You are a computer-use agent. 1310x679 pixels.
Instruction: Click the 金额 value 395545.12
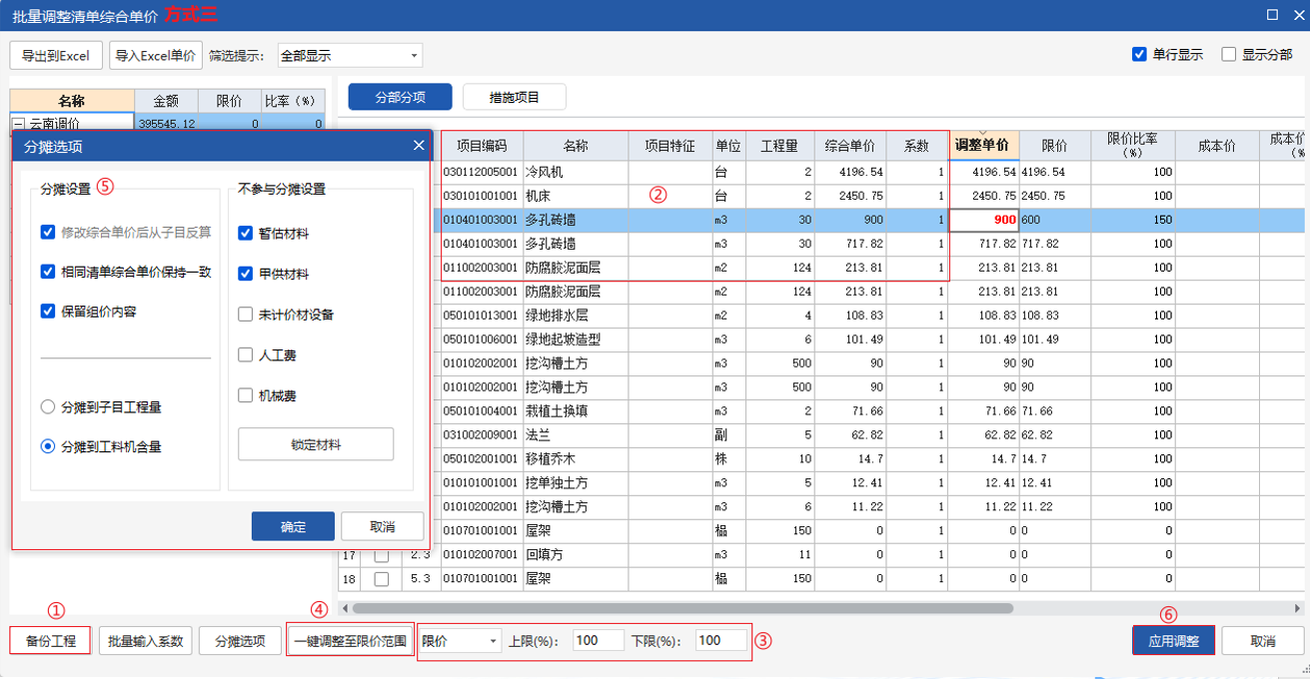pos(167,124)
